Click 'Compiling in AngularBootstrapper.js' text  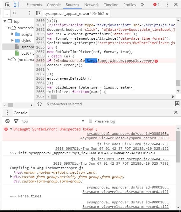tap(46, 168)
